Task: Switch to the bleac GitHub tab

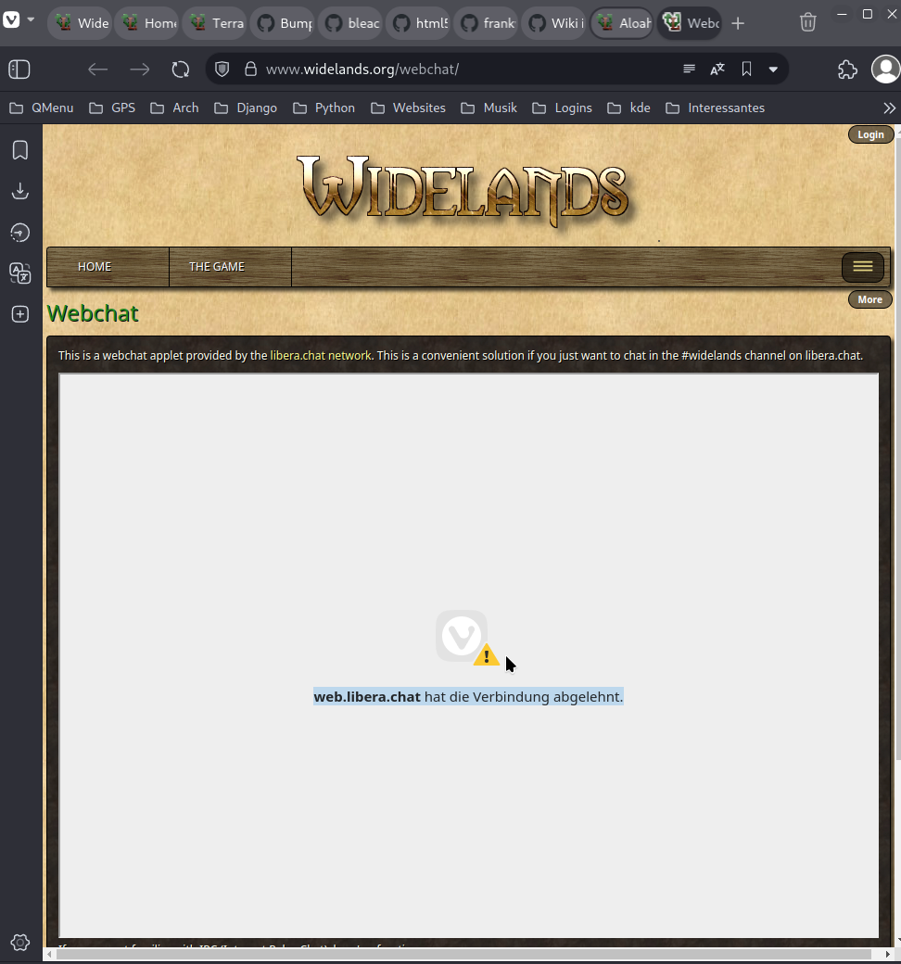Action: point(350,23)
